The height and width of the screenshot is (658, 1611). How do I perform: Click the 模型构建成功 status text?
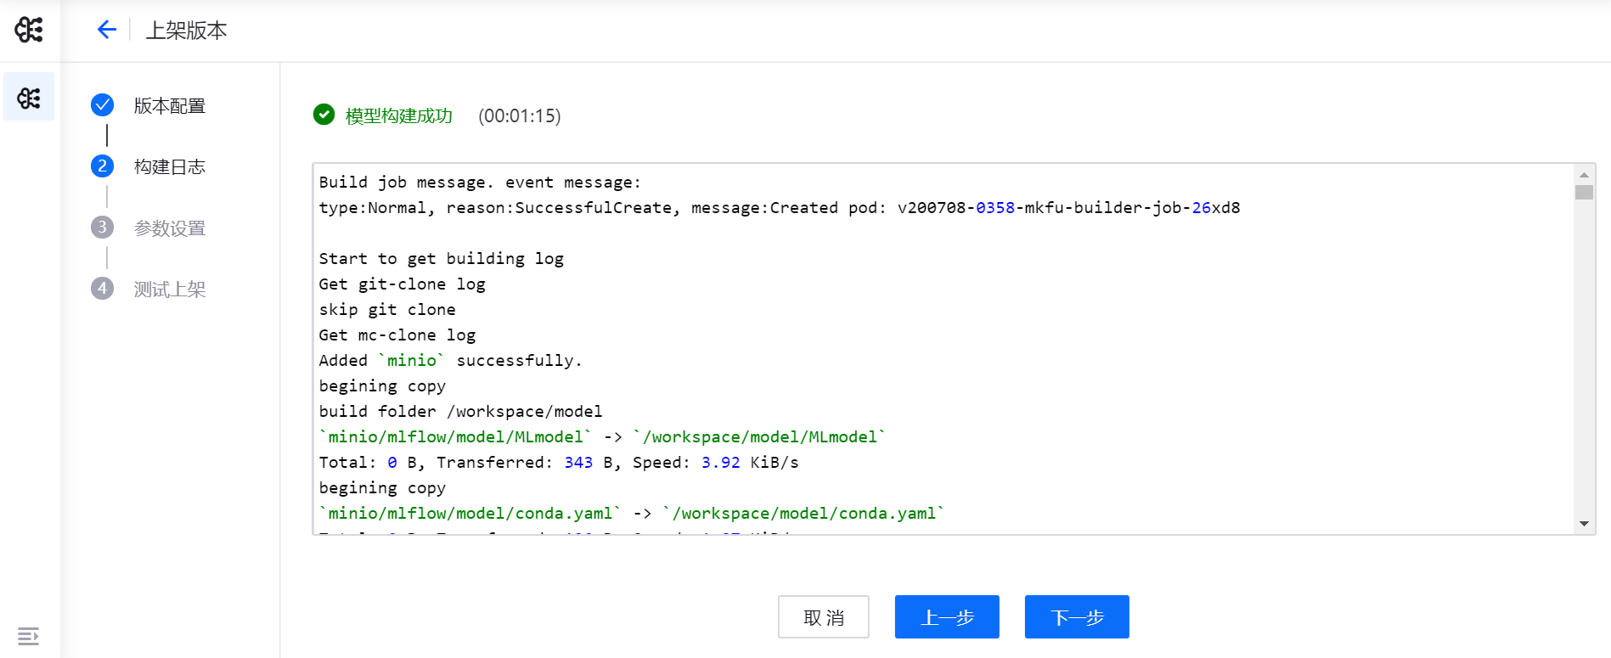point(399,116)
